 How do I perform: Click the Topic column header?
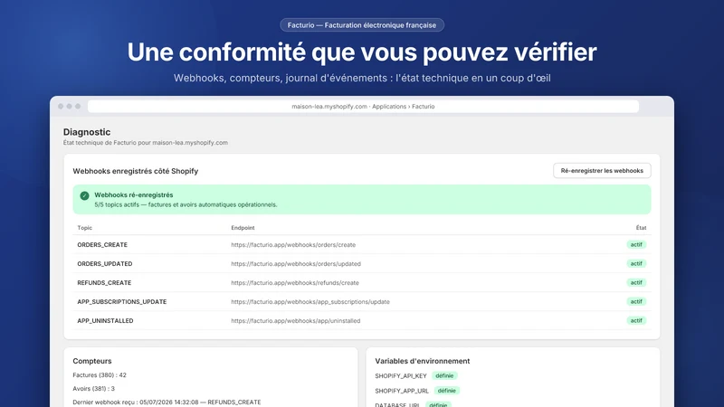point(84,228)
